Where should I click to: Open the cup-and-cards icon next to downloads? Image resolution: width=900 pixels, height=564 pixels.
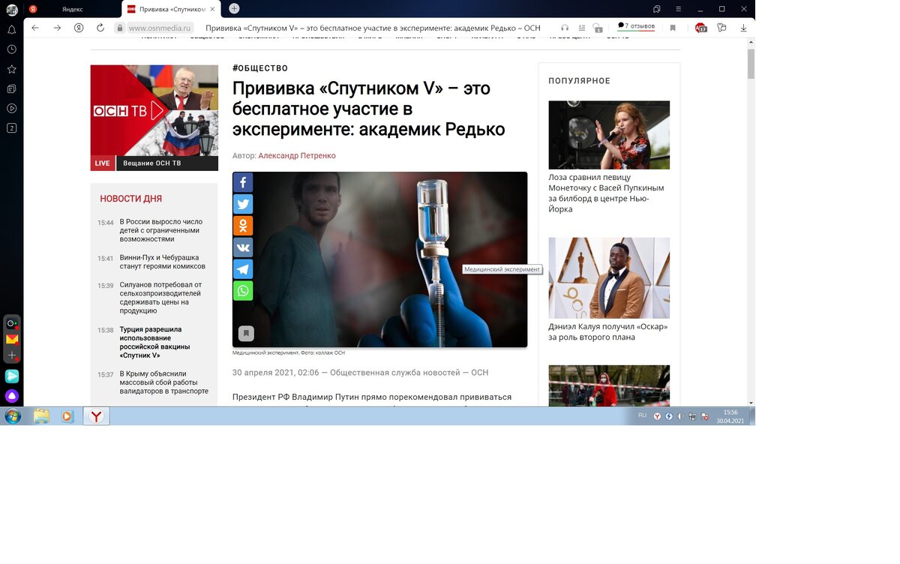(x=721, y=28)
